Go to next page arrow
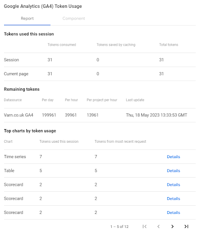The width and height of the screenshot is (198, 232). click(x=172, y=226)
